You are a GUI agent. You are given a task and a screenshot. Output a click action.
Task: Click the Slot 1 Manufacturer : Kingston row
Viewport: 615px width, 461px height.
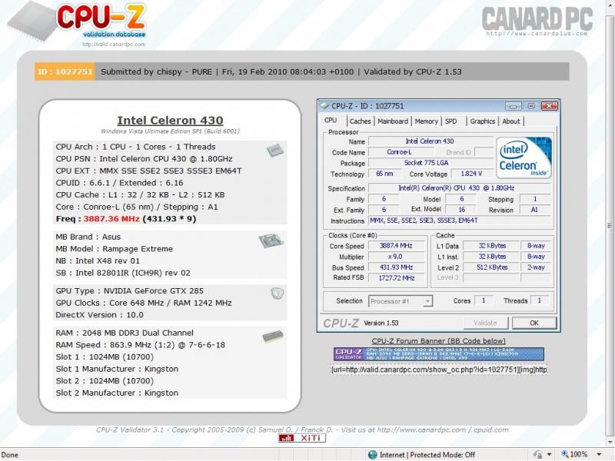(117, 369)
